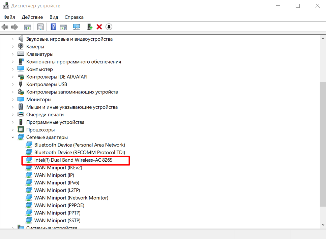Click the Update driver toolbar icon
This screenshot has height=239, width=326.
click(x=90, y=27)
